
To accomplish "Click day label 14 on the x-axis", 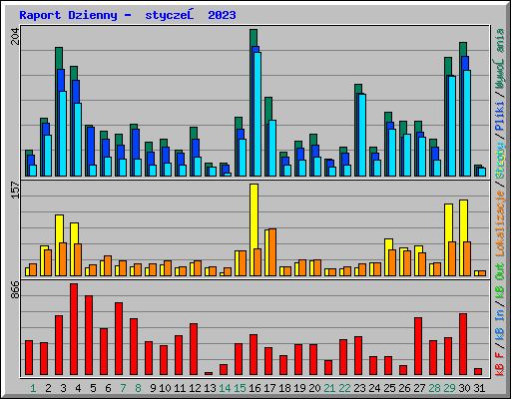I will (225, 388).
